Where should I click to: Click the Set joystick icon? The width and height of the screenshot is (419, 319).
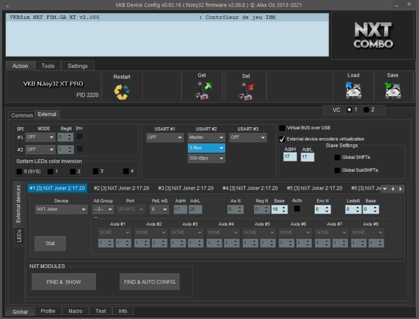(246, 91)
